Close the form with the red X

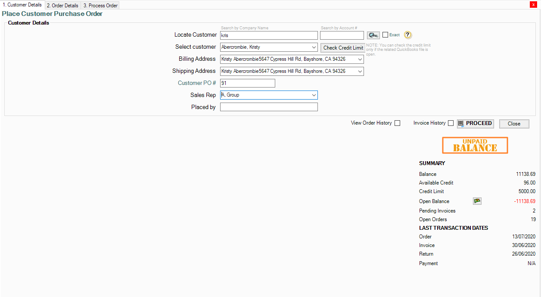[533, 4]
